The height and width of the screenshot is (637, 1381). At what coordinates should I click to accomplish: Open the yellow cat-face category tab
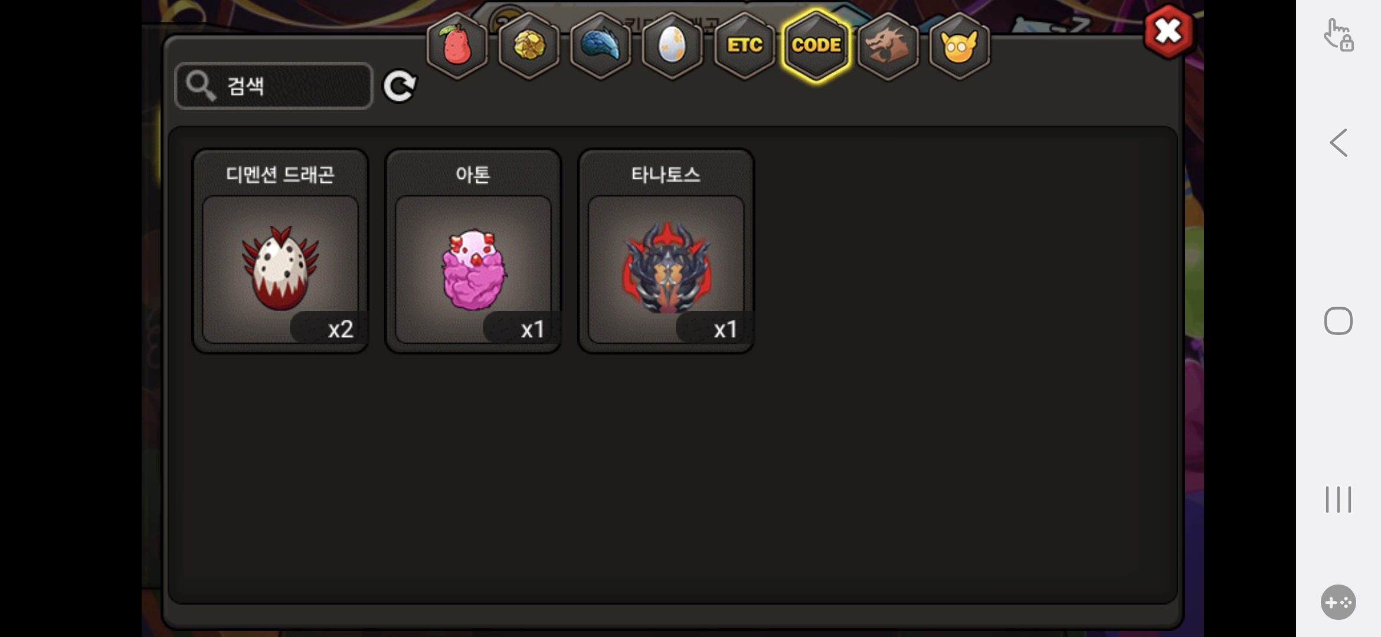pyautogui.click(x=960, y=45)
